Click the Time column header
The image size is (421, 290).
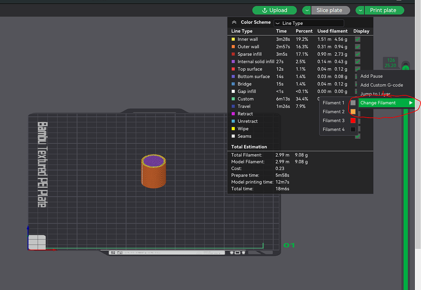(281, 31)
